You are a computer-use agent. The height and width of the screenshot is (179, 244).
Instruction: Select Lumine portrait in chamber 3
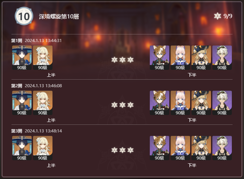(x=43, y=148)
